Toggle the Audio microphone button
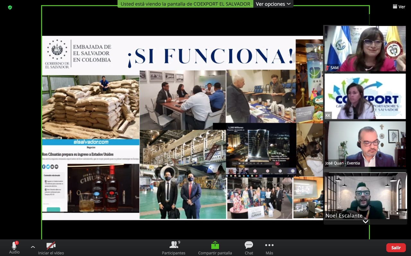Image resolution: width=411 pixels, height=256 pixels. [x=14, y=248]
